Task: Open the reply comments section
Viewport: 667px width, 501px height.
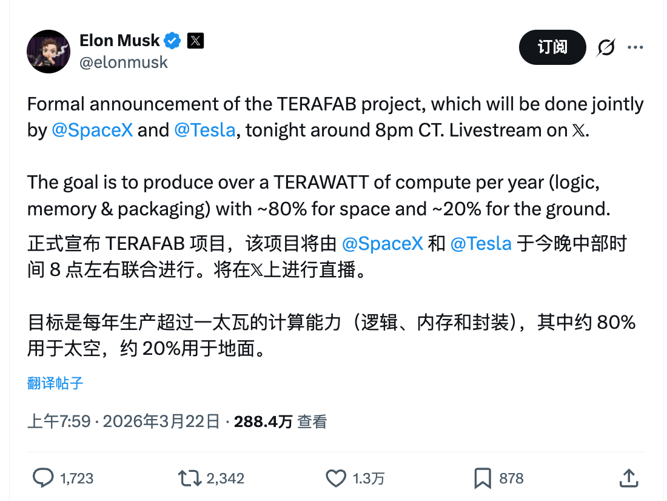Action: pos(42,479)
